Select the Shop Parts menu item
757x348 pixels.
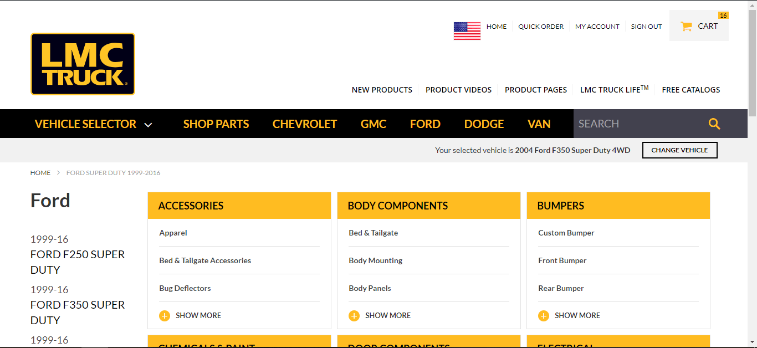216,124
